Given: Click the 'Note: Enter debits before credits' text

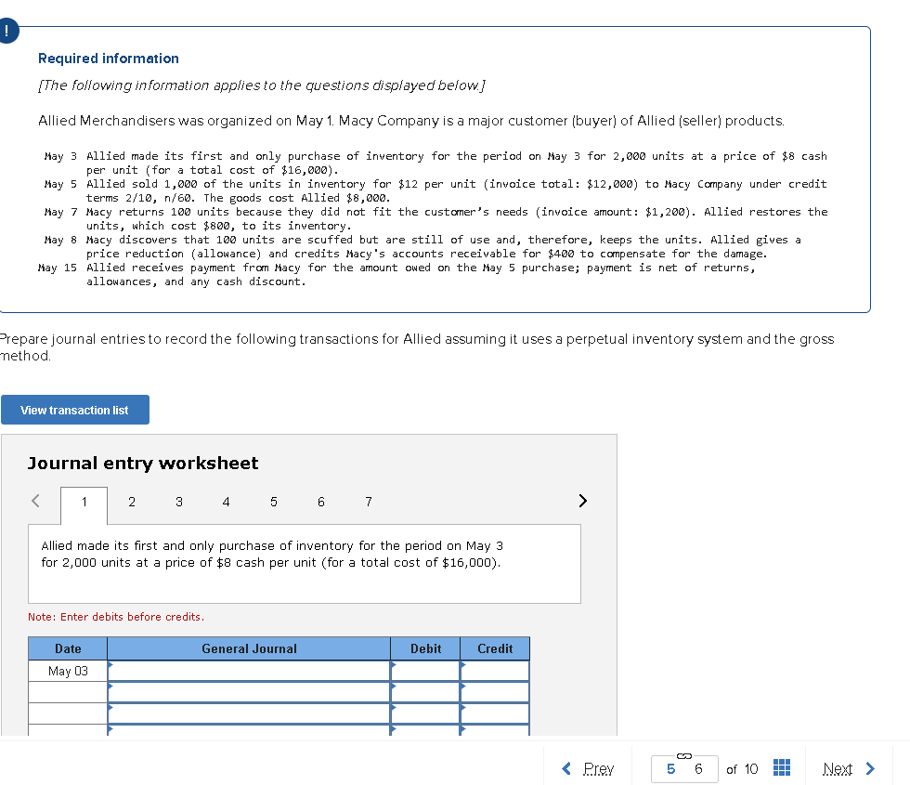Looking at the screenshot, I should tap(116, 617).
